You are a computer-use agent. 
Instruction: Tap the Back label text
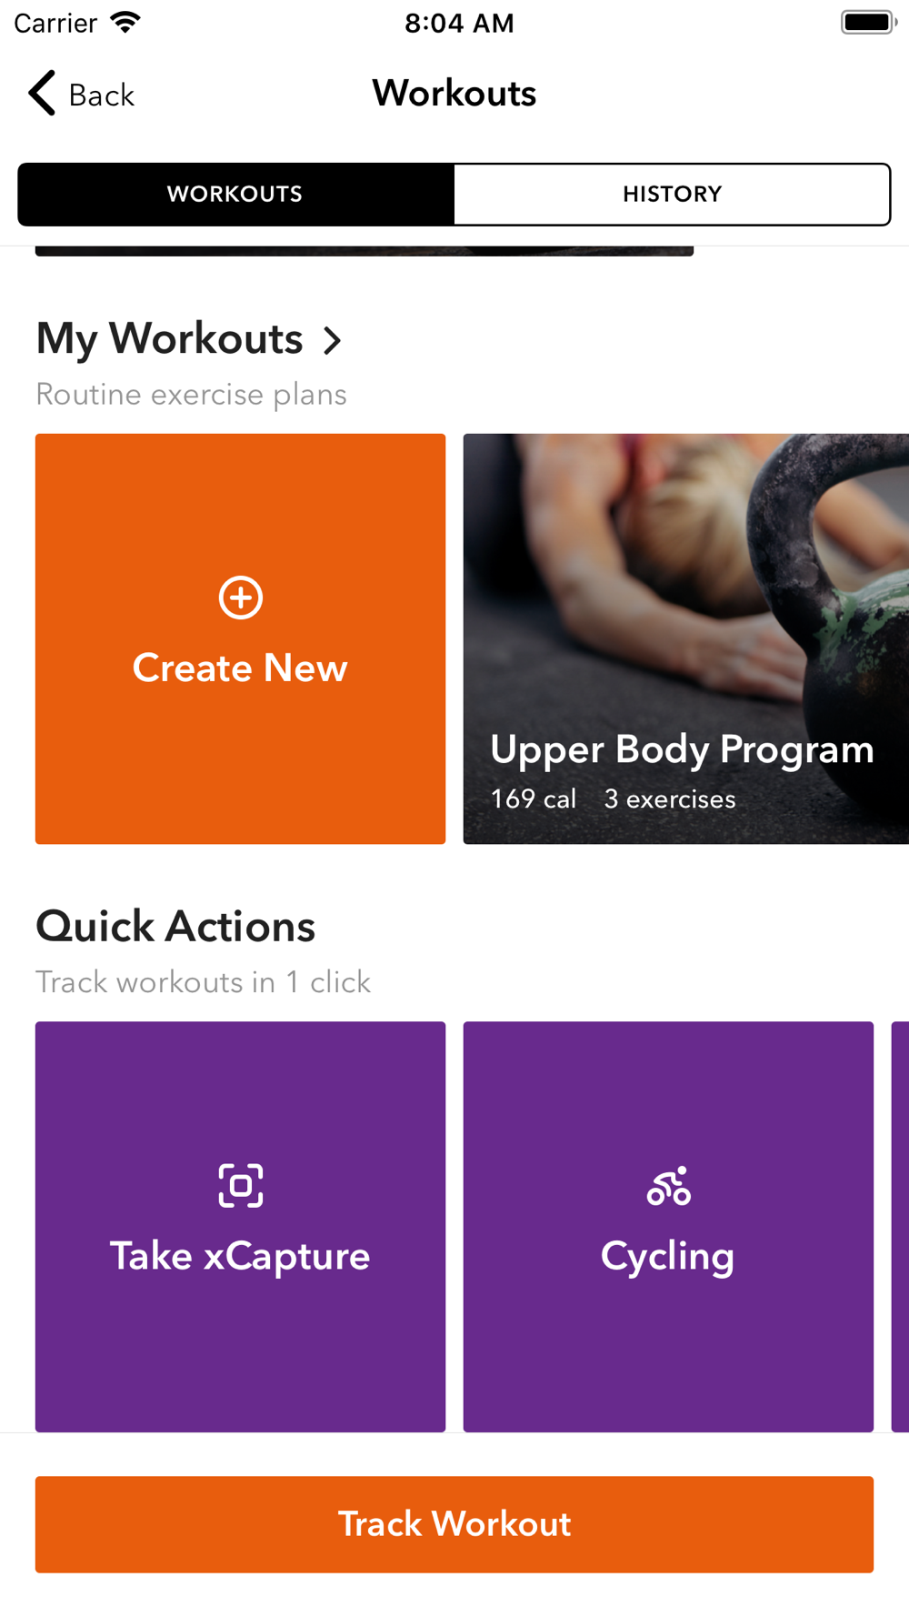click(x=102, y=95)
